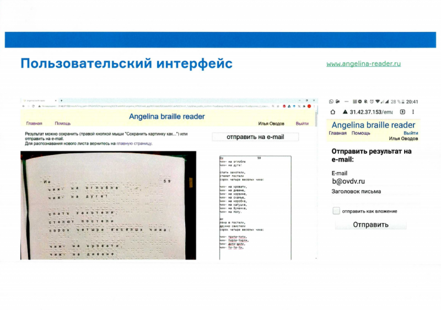
Task: Open the mobile tab switcher icon
Action: tap(402, 112)
